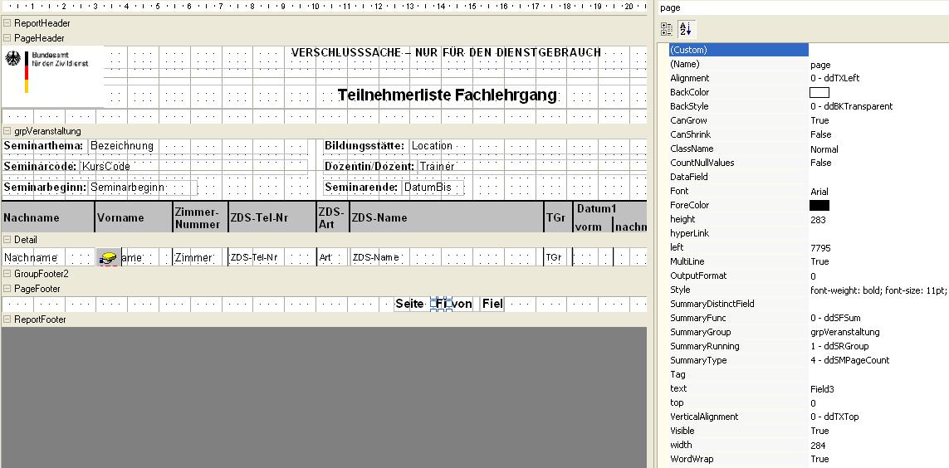Edit the height value 283
949x468 pixels.
click(x=818, y=220)
